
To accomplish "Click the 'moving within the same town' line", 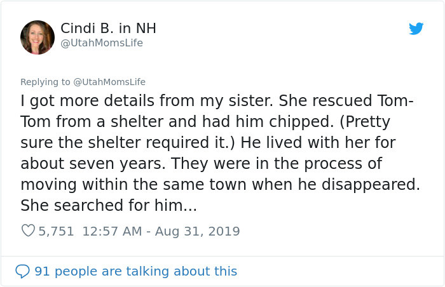I will [x=220, y=185].
